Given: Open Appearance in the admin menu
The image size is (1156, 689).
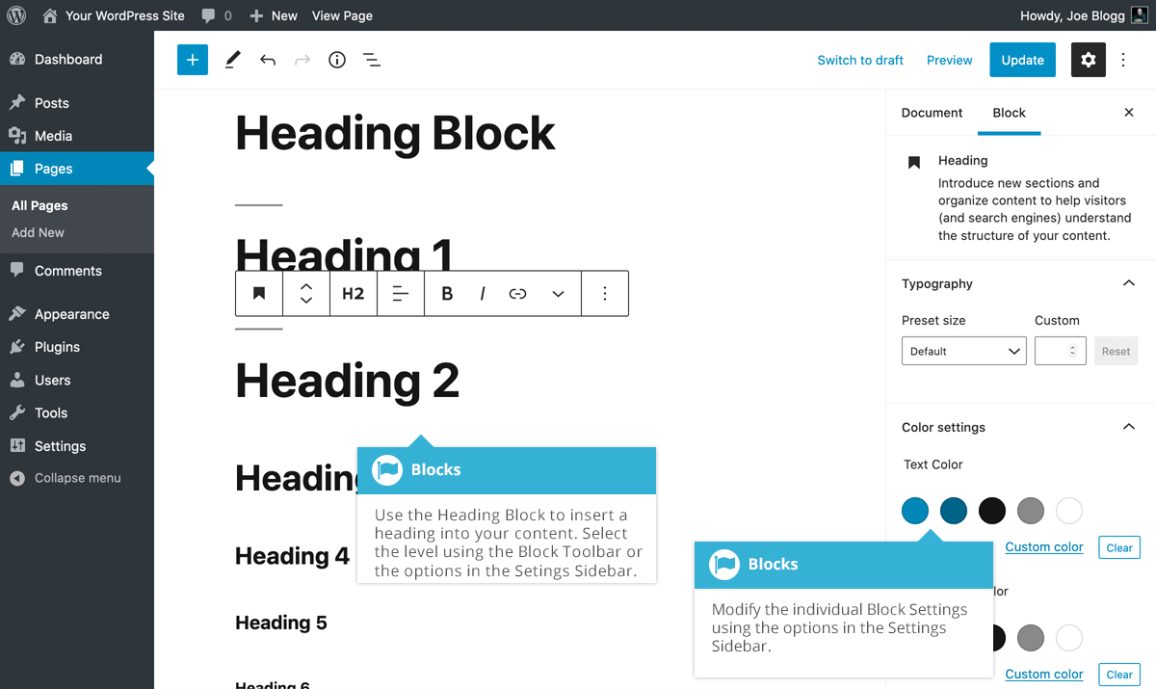Looking at the screenshot, I should point(71,314).
